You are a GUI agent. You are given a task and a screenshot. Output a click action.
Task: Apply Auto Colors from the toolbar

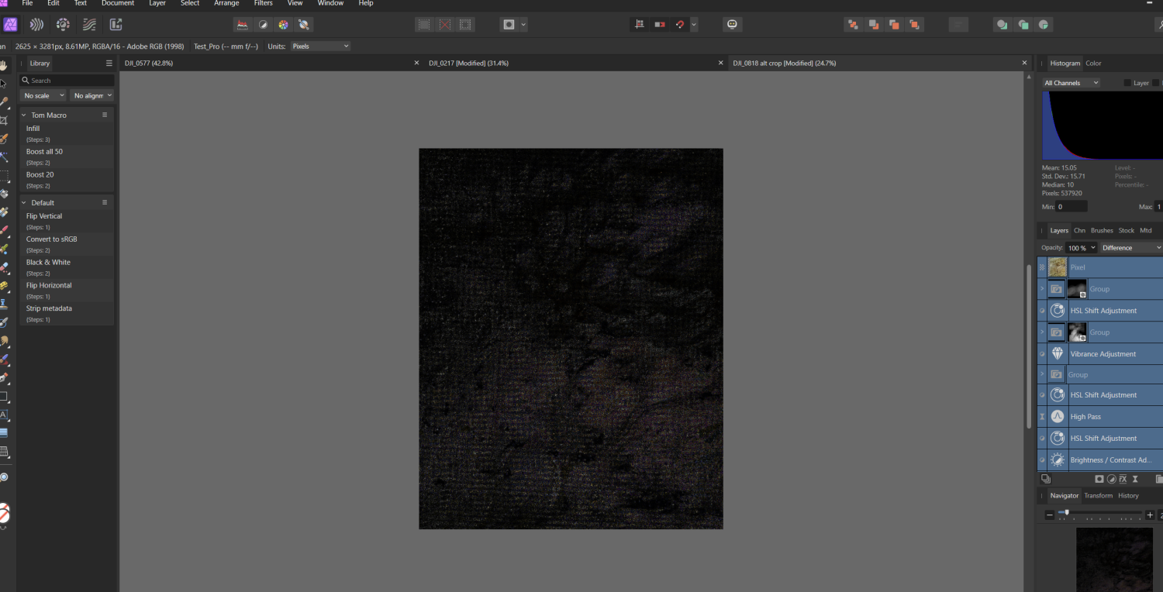(283, 25)
